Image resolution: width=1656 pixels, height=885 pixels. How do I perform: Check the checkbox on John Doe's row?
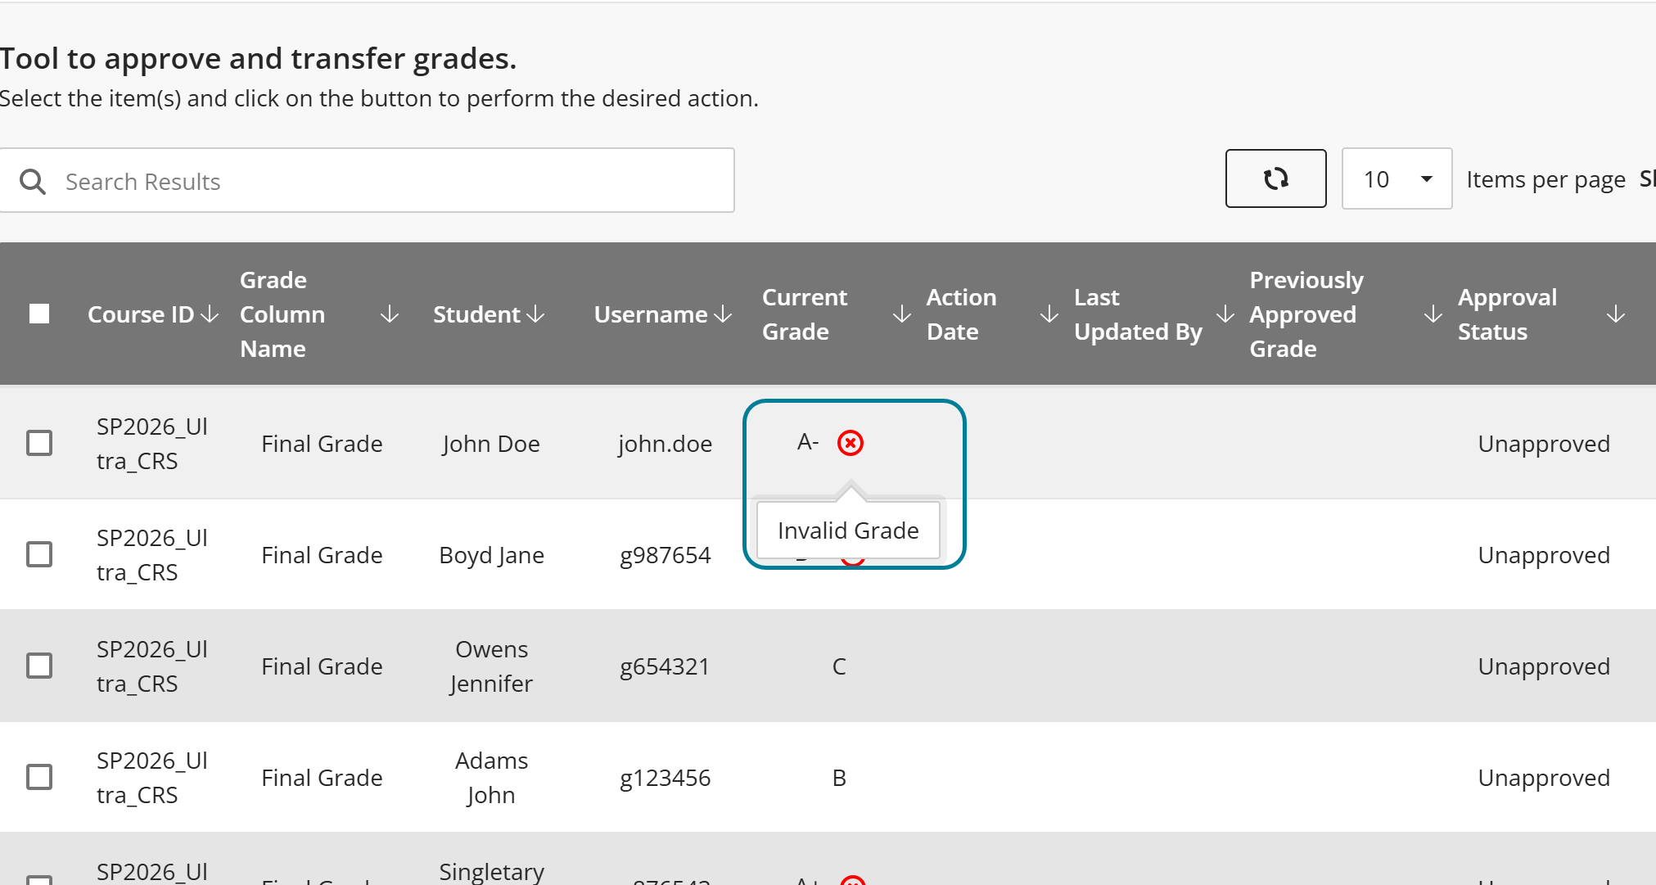[39, 443]
